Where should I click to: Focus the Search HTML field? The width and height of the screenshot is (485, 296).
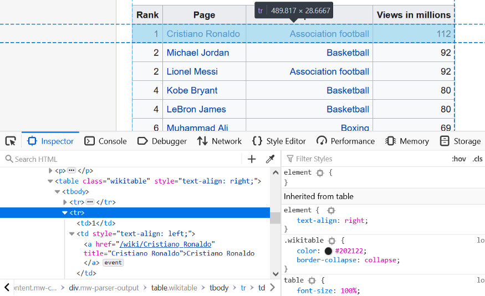[122, 159]
